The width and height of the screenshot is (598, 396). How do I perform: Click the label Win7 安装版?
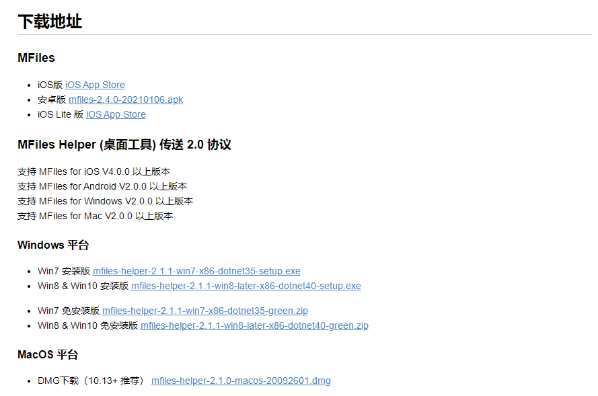64,271
